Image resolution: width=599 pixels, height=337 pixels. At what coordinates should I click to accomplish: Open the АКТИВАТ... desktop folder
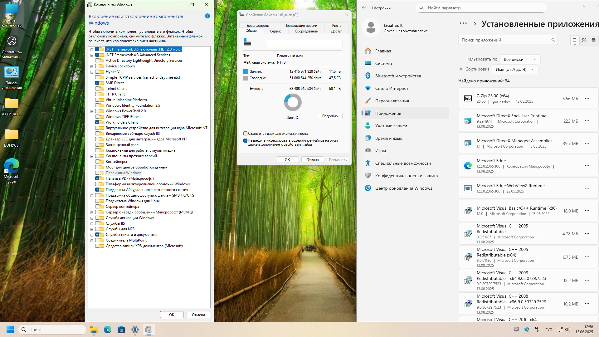point(12,107)
